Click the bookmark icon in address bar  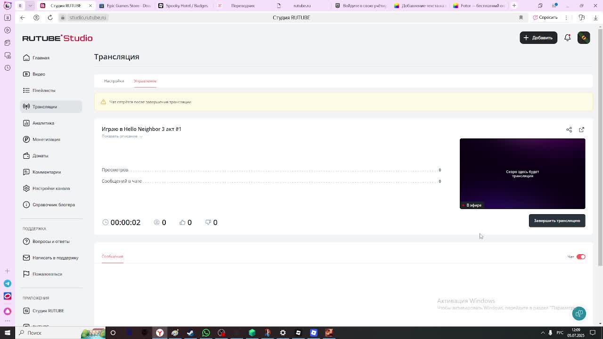pos(521,17)
